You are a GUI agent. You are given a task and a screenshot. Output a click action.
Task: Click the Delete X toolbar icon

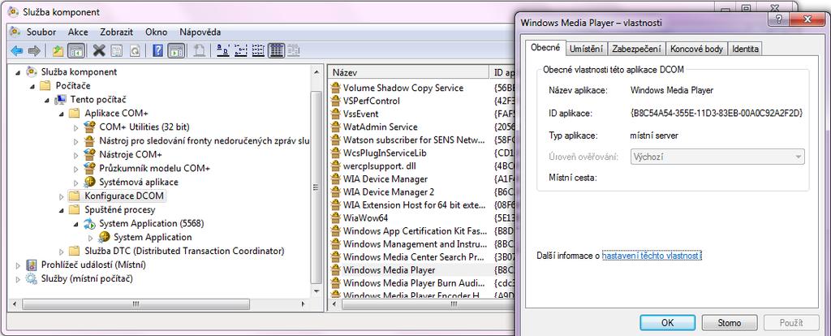(99, 51)
